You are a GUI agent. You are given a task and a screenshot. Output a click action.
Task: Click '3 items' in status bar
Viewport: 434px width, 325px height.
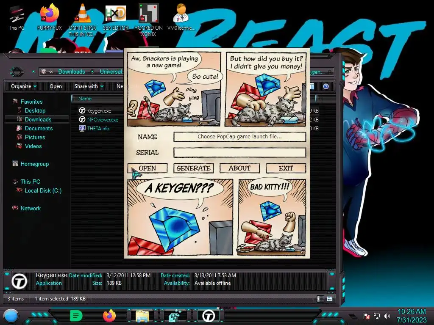[x=16, y=299]
